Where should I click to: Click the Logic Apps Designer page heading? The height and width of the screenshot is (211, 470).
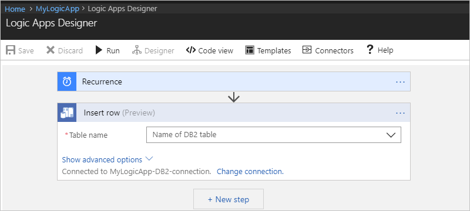click(51, 23)
